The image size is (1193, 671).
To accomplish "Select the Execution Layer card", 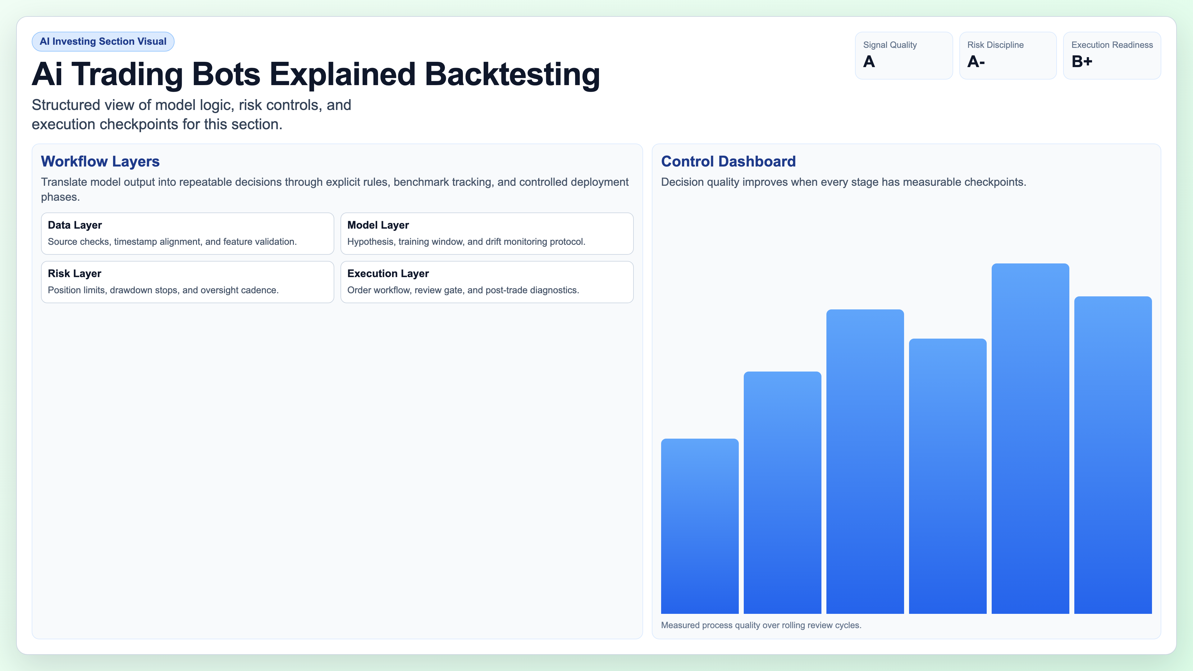I will (487, 282).
